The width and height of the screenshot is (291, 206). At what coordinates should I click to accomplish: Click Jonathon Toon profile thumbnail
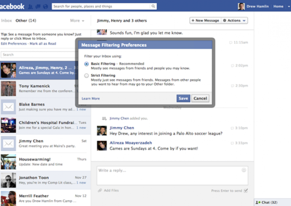tap(8, 180)
